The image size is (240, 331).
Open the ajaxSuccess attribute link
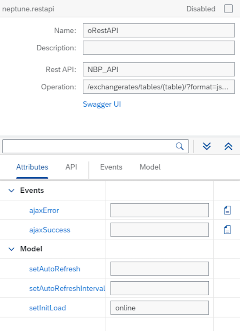tap(50, 230)
